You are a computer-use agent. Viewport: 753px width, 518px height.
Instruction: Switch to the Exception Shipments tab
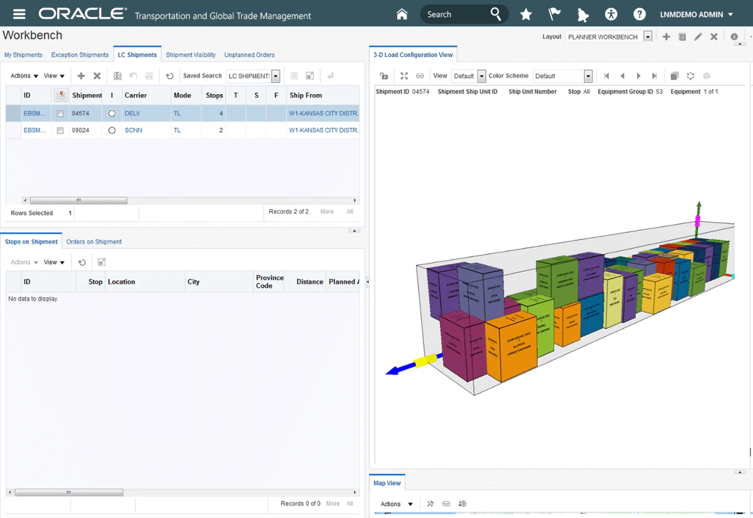80,55
